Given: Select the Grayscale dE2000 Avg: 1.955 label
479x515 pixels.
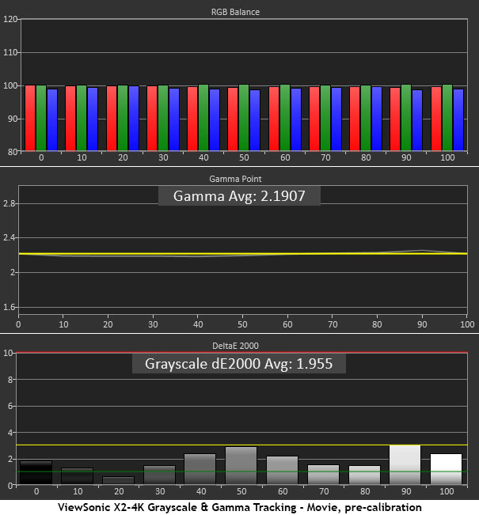Looking at the screenshot, I should (x=239, y=364).
